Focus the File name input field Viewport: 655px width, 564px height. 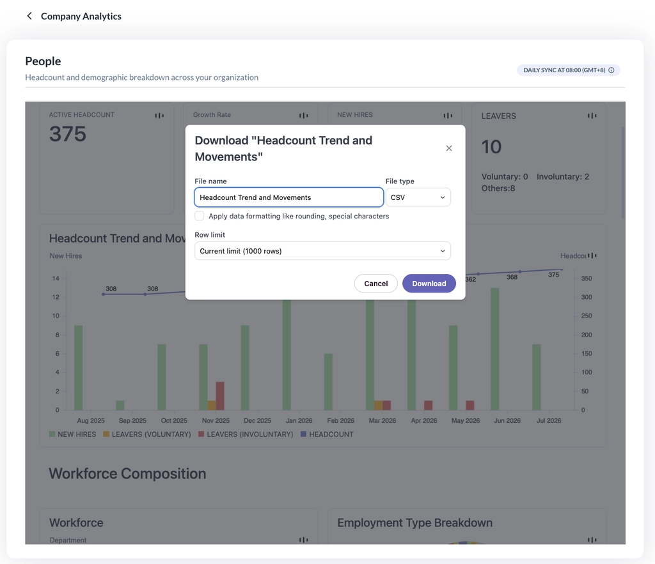288,197
